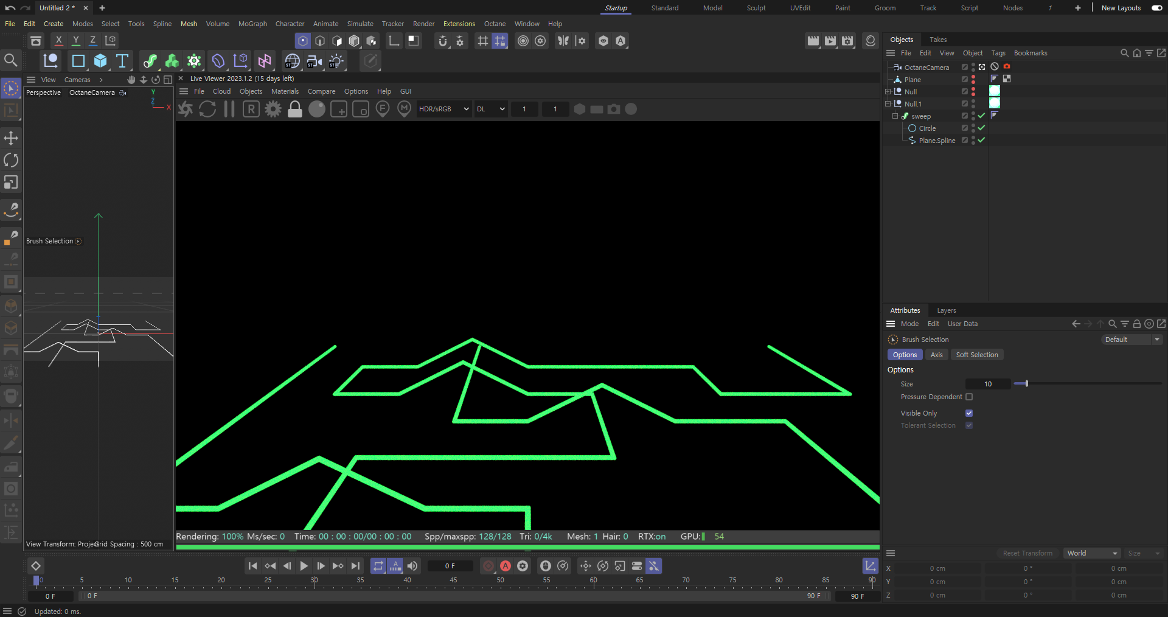Collapse the sweep object tree
Screen dimensions: 1168x617
click(895, 116)
